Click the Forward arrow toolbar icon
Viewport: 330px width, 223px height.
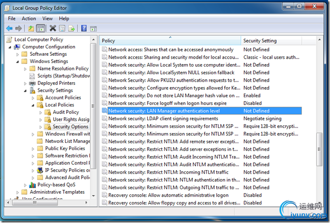point(19,28)
